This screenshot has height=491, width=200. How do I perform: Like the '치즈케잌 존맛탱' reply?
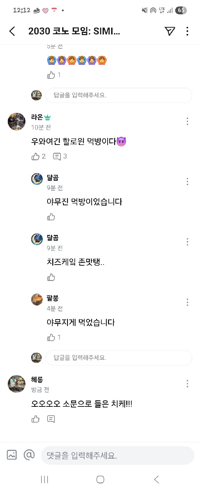[x=51, y=277]
